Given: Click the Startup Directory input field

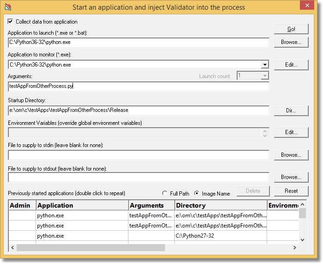Looking at the screenshot, I should click(139, 110).
